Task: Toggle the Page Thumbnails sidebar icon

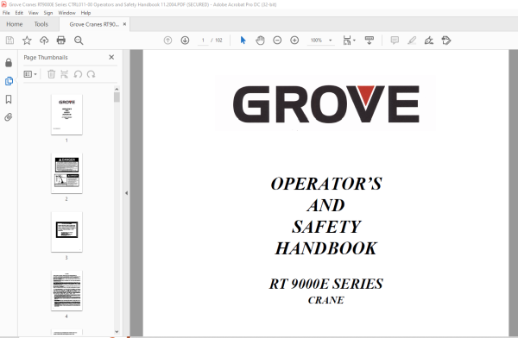Action: tap(9, 81)
